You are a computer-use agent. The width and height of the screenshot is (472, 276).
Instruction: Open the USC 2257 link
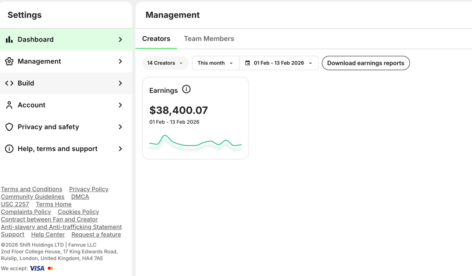[x=15, y=204]
